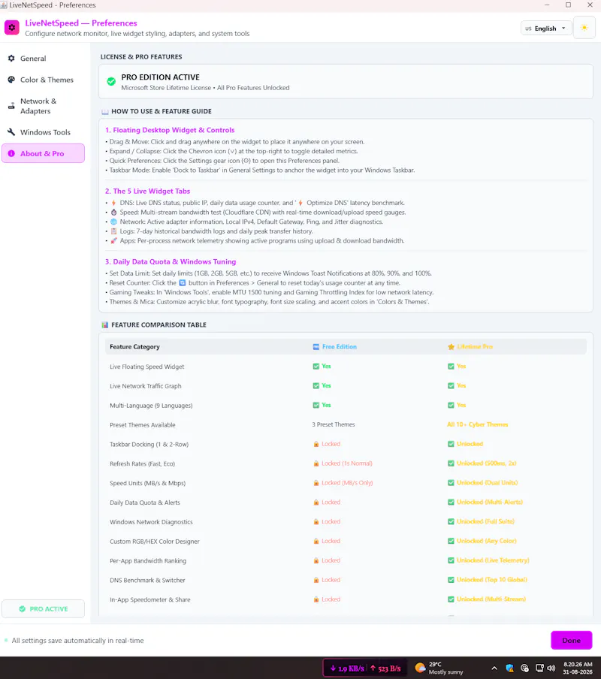This screenshot has height=679, width=601.
Task: Click the gear icon beside General
Action: pos(11,58)
